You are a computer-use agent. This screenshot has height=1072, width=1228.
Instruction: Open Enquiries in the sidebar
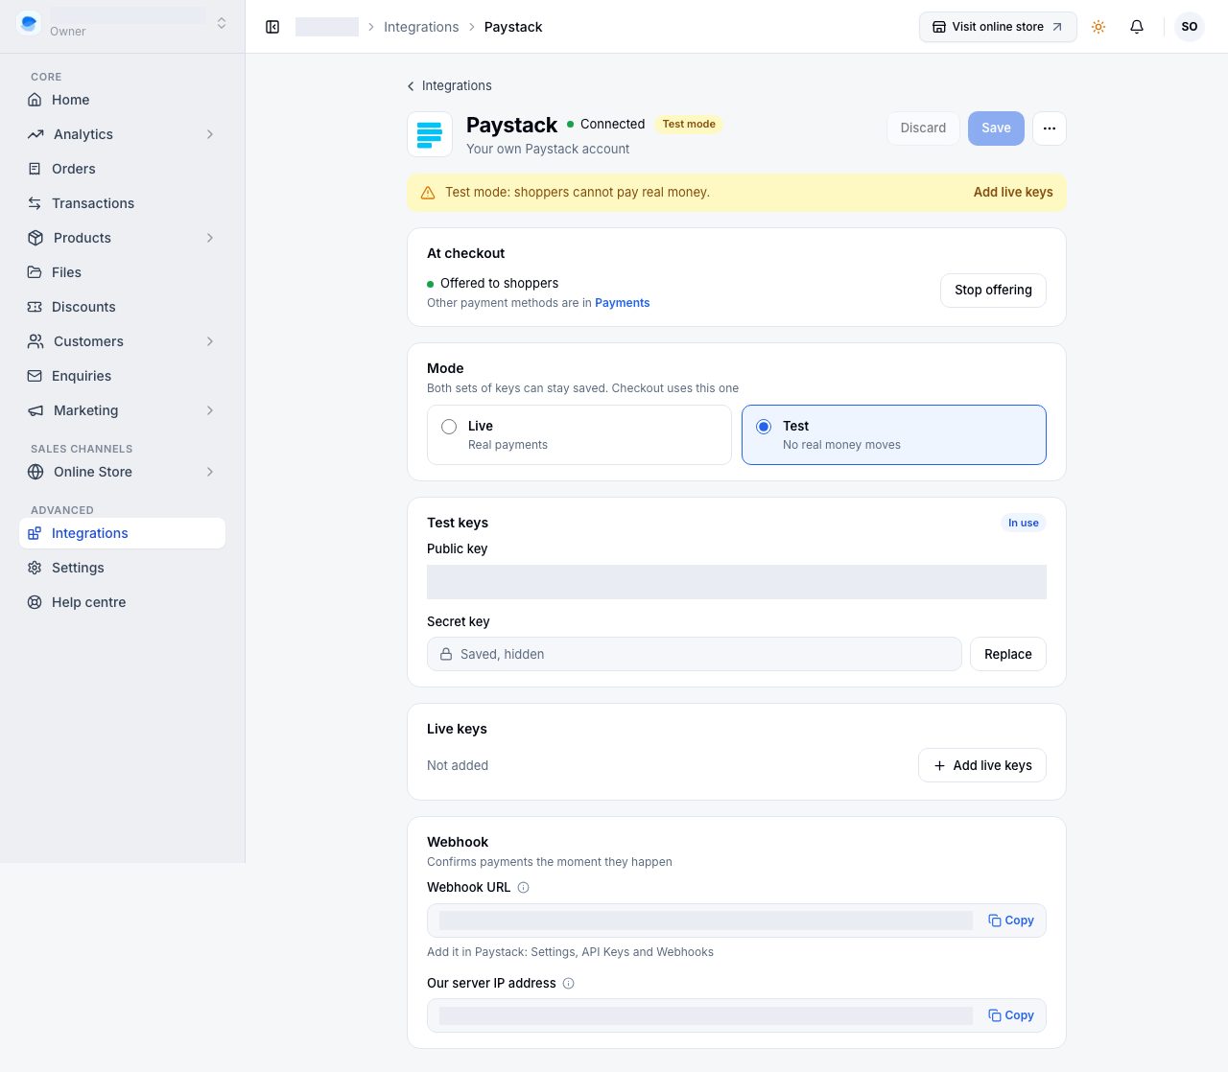tap(122, 376)
